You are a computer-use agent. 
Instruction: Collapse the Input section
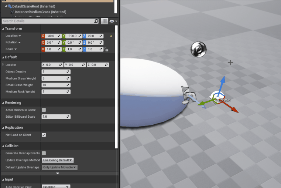pyautogui.click(x=3, y=180)
